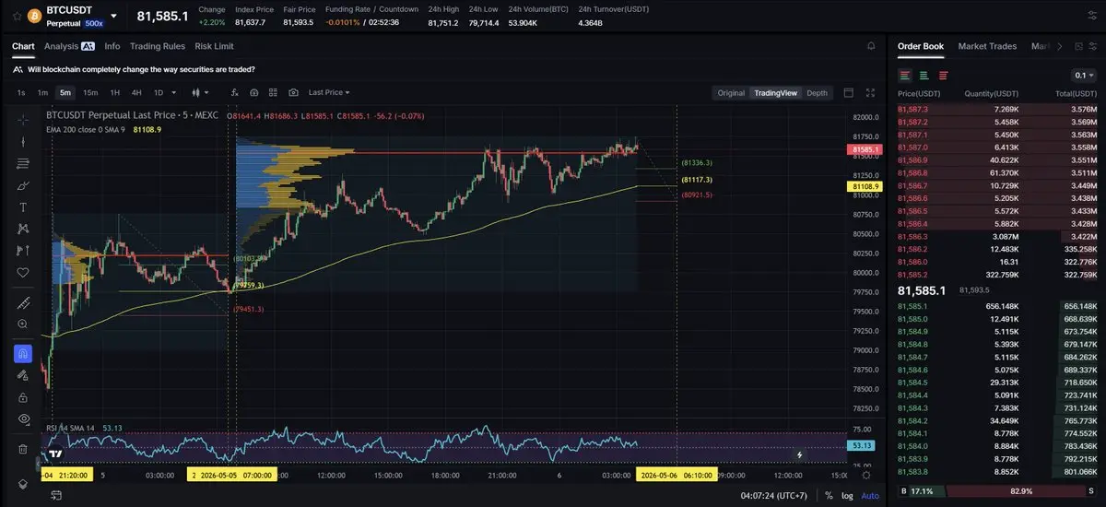Select the ruler measure tool

23,303
